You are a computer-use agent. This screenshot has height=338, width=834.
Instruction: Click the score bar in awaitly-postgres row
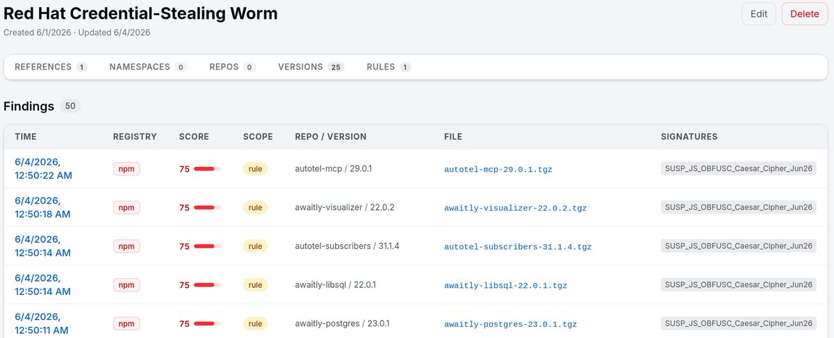(207, 324)
